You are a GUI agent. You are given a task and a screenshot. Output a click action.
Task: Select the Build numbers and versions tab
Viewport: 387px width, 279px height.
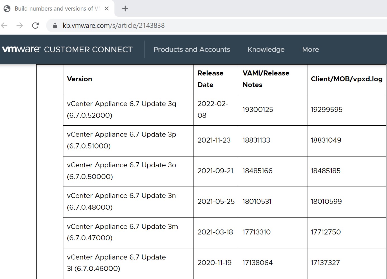coord(57,9)
